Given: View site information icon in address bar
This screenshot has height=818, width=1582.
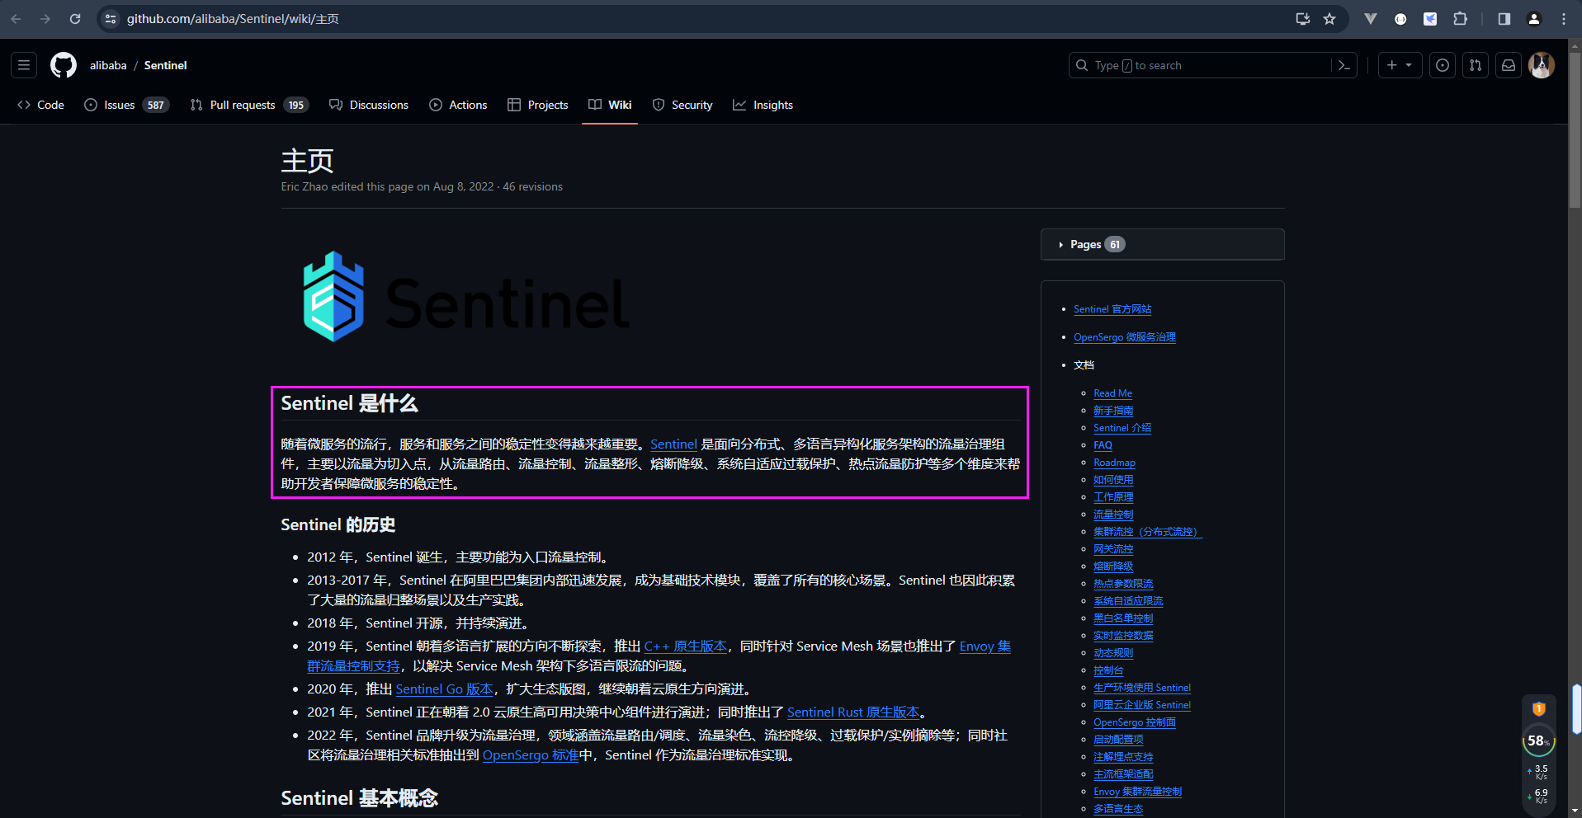Looking at the screenshot, I should (x=111, y=18).
